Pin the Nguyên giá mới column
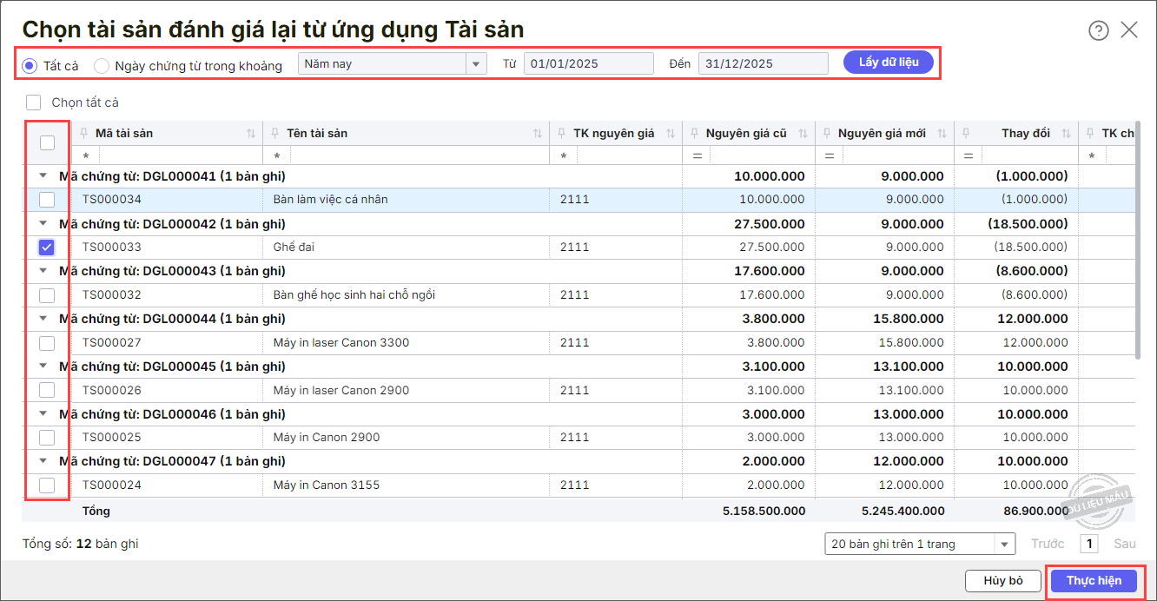The width and height of the screenshot is (1157, 601). [x=827, y=134]
